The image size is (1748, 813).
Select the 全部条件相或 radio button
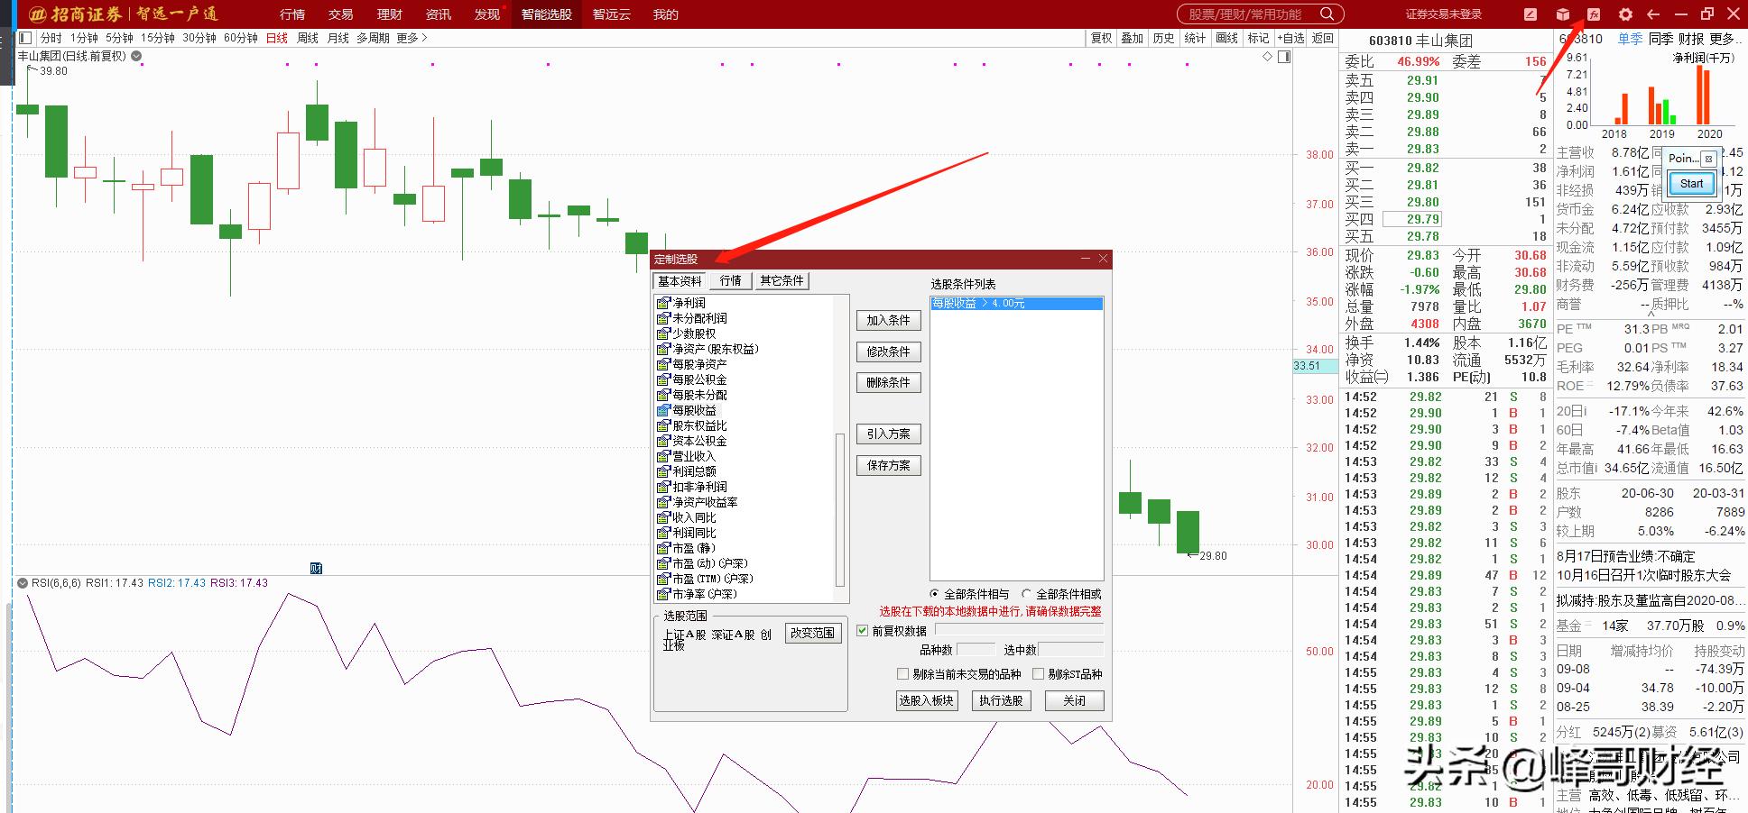[1026, 594]
